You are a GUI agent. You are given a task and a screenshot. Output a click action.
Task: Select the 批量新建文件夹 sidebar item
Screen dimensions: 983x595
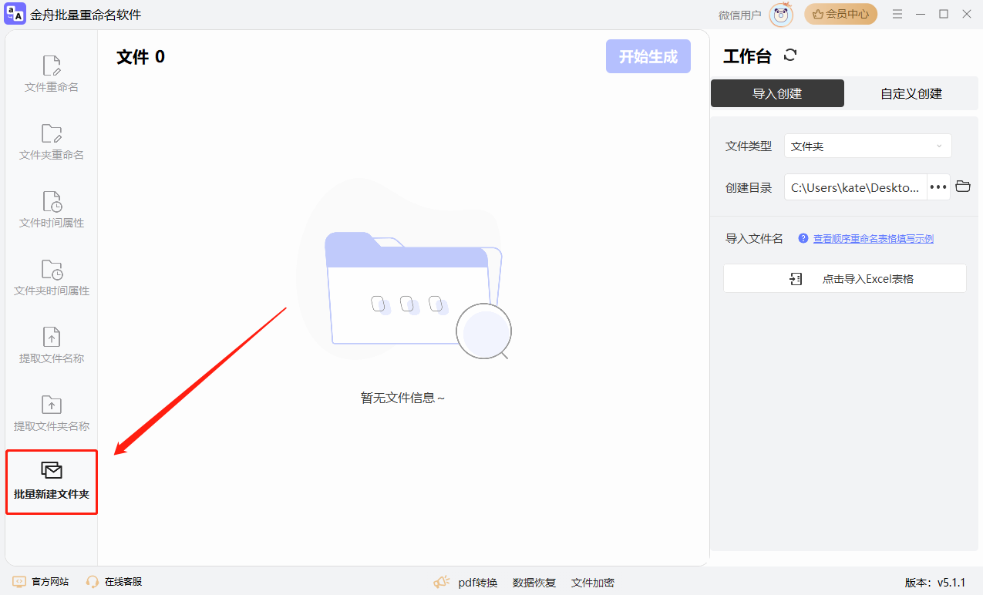coord(52,482)
